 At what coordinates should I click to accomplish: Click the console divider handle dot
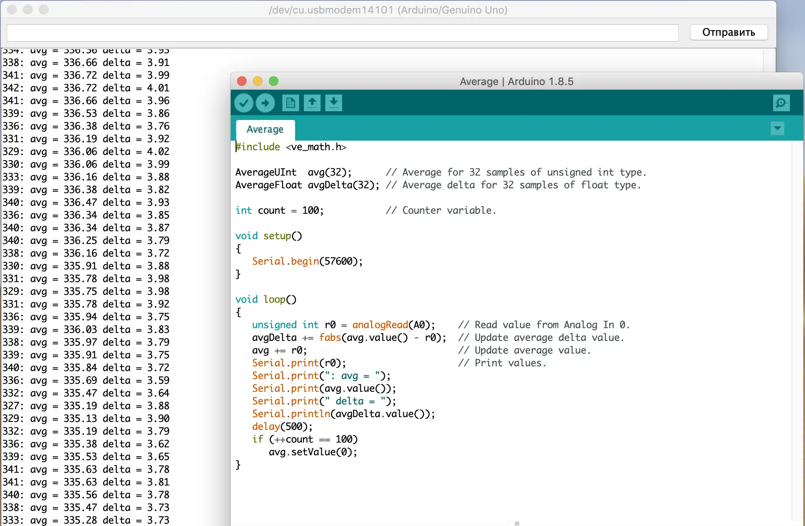tap(517, 524)
